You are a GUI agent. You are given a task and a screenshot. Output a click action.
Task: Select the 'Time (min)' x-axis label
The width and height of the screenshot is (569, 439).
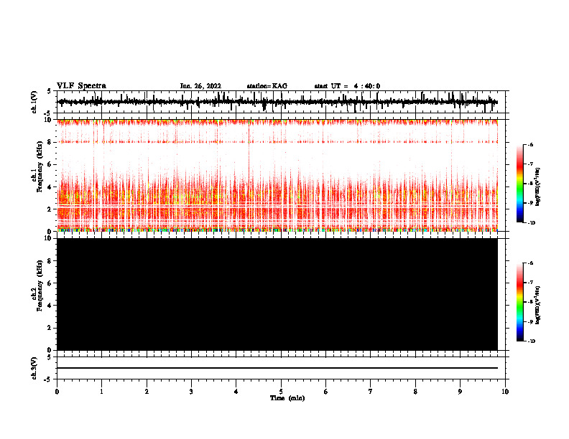point(287,398)
